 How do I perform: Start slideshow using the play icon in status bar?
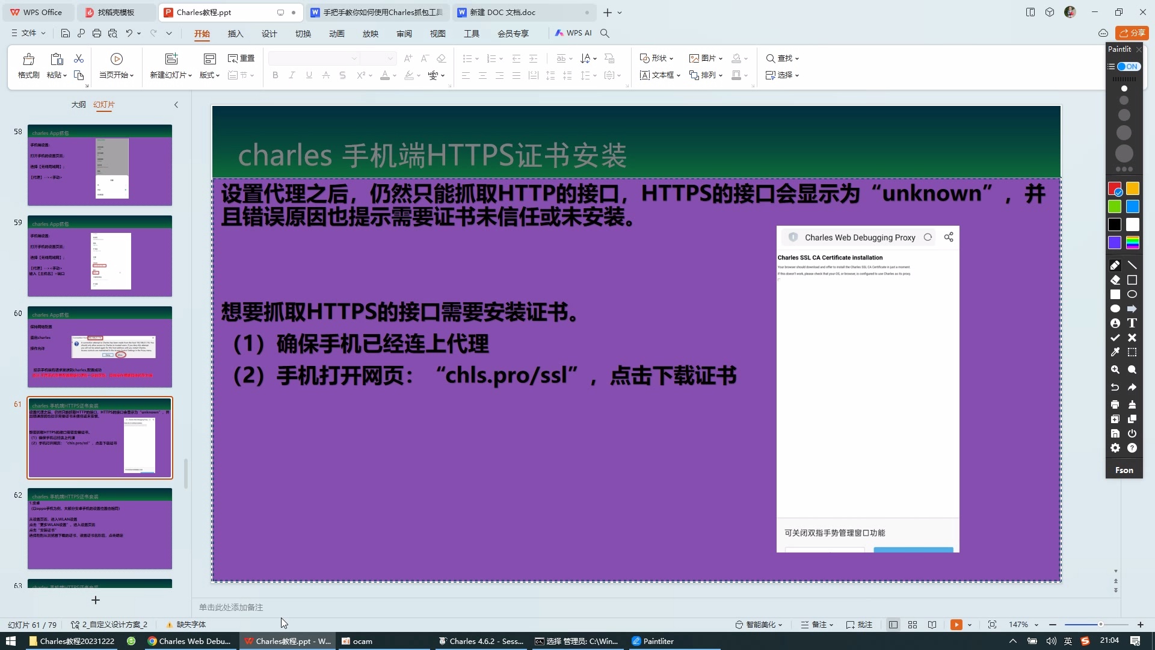point(956,625)
